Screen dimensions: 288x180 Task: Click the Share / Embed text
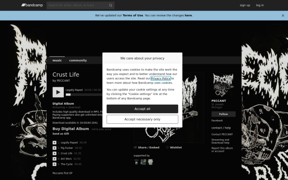click(x=149, y=147)
